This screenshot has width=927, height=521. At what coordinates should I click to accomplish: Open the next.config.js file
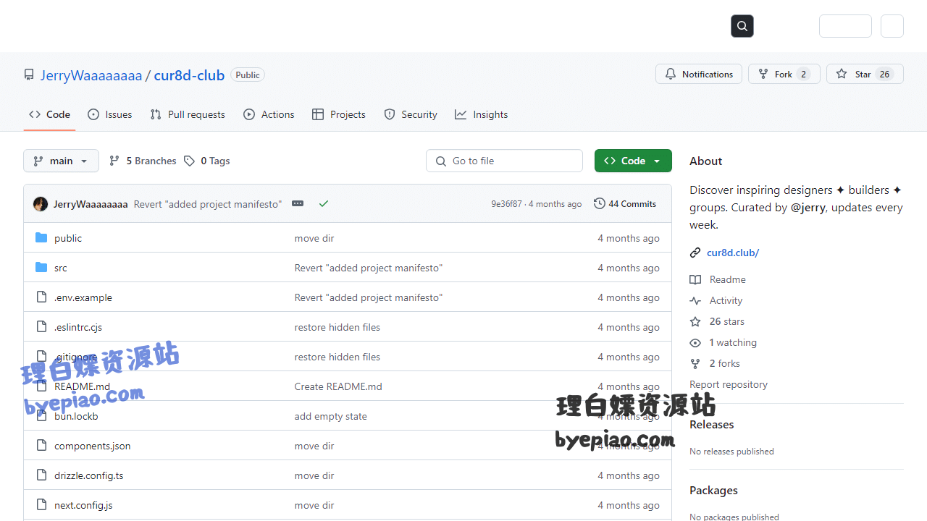click(83, 505)
